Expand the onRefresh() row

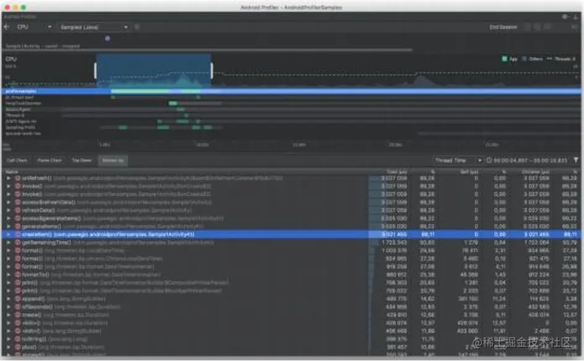click(x=9, y=178)
